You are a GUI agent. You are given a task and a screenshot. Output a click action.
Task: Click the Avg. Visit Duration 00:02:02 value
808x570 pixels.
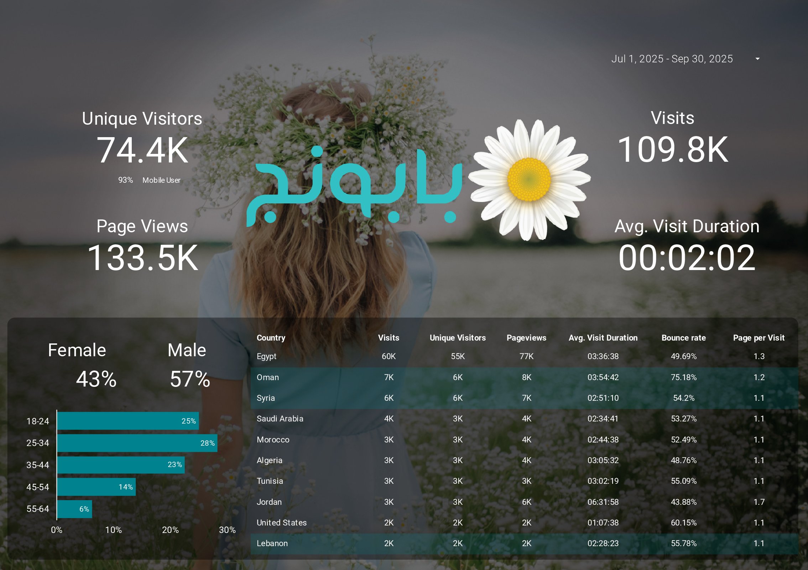point(687,258)
